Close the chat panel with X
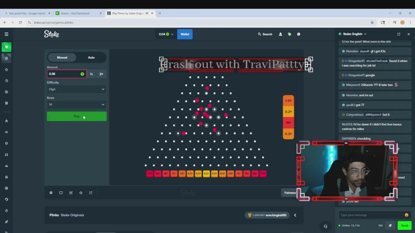Image resolution: width=415 pixels, height=233 pixels. click(x=409, y=34)
